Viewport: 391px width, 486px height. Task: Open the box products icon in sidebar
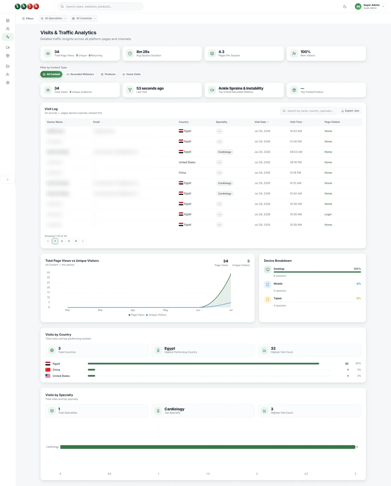pos(8,56)
